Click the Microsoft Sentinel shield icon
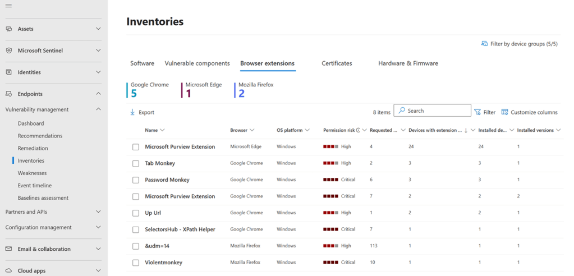 pos(9,50)
